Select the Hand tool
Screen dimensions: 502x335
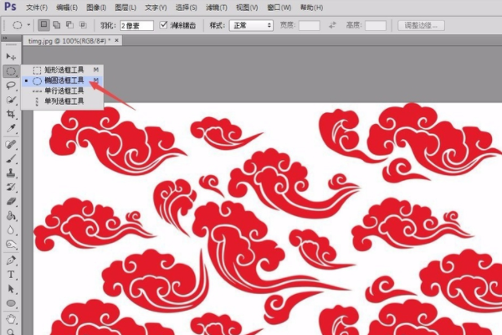point(11,318)
